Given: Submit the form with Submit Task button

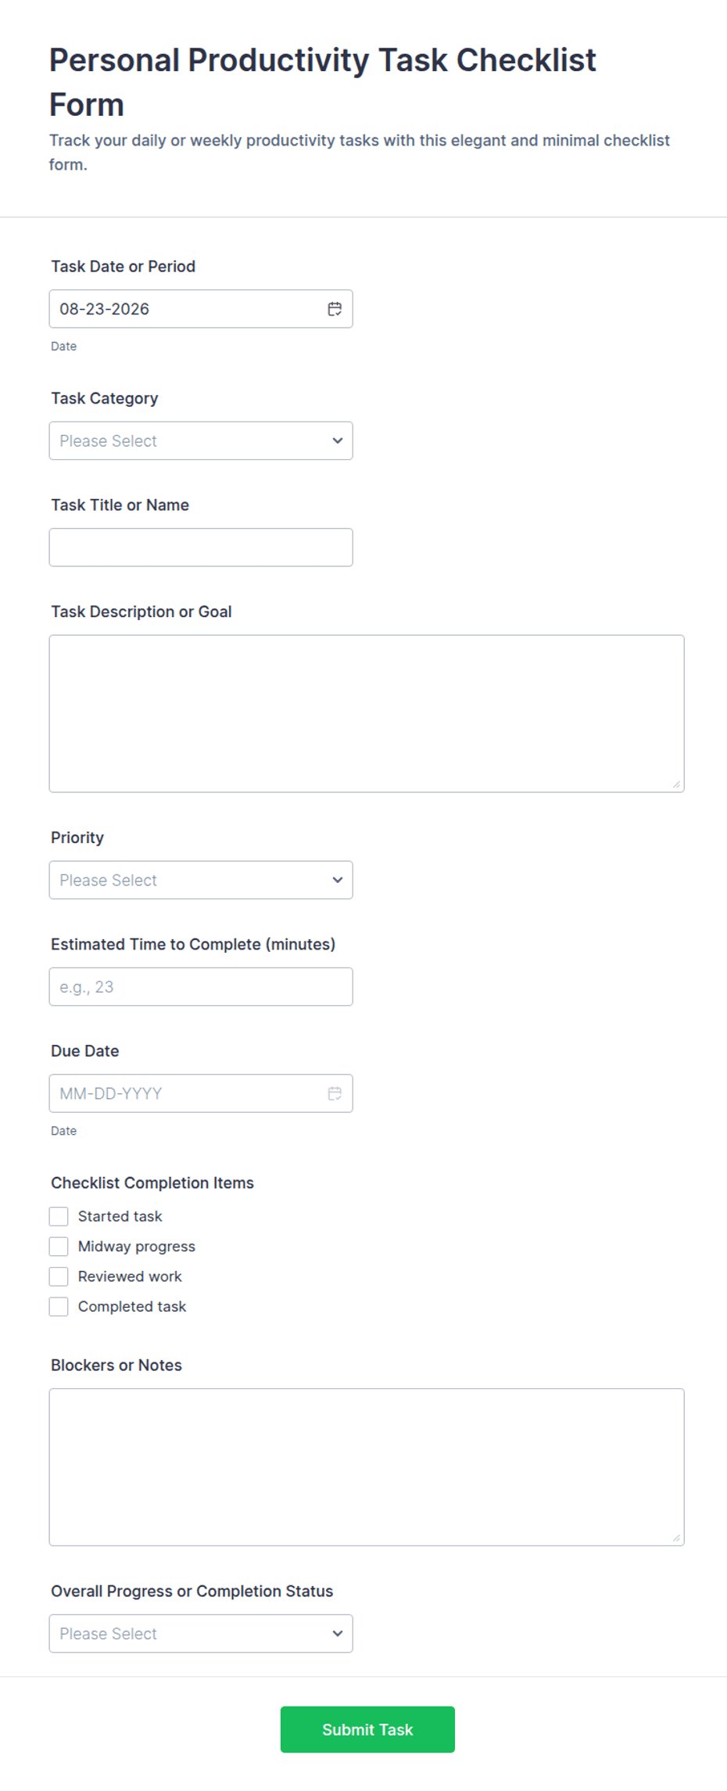Looking at the screenshot, I should pyautogui.click(x=367, y=1729).
